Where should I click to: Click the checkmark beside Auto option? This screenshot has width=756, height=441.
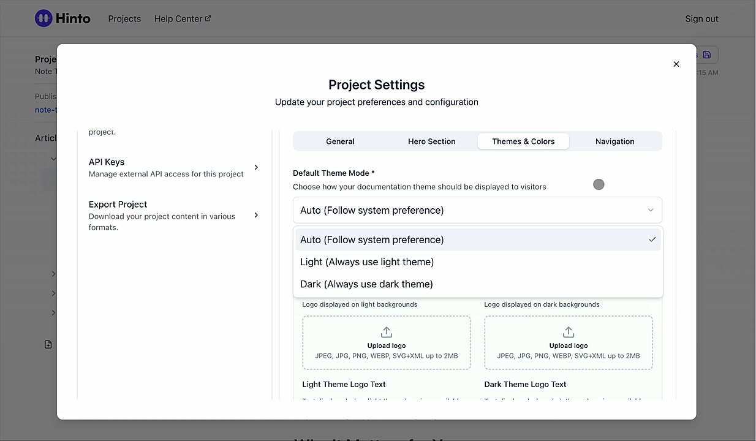[652, 239]
